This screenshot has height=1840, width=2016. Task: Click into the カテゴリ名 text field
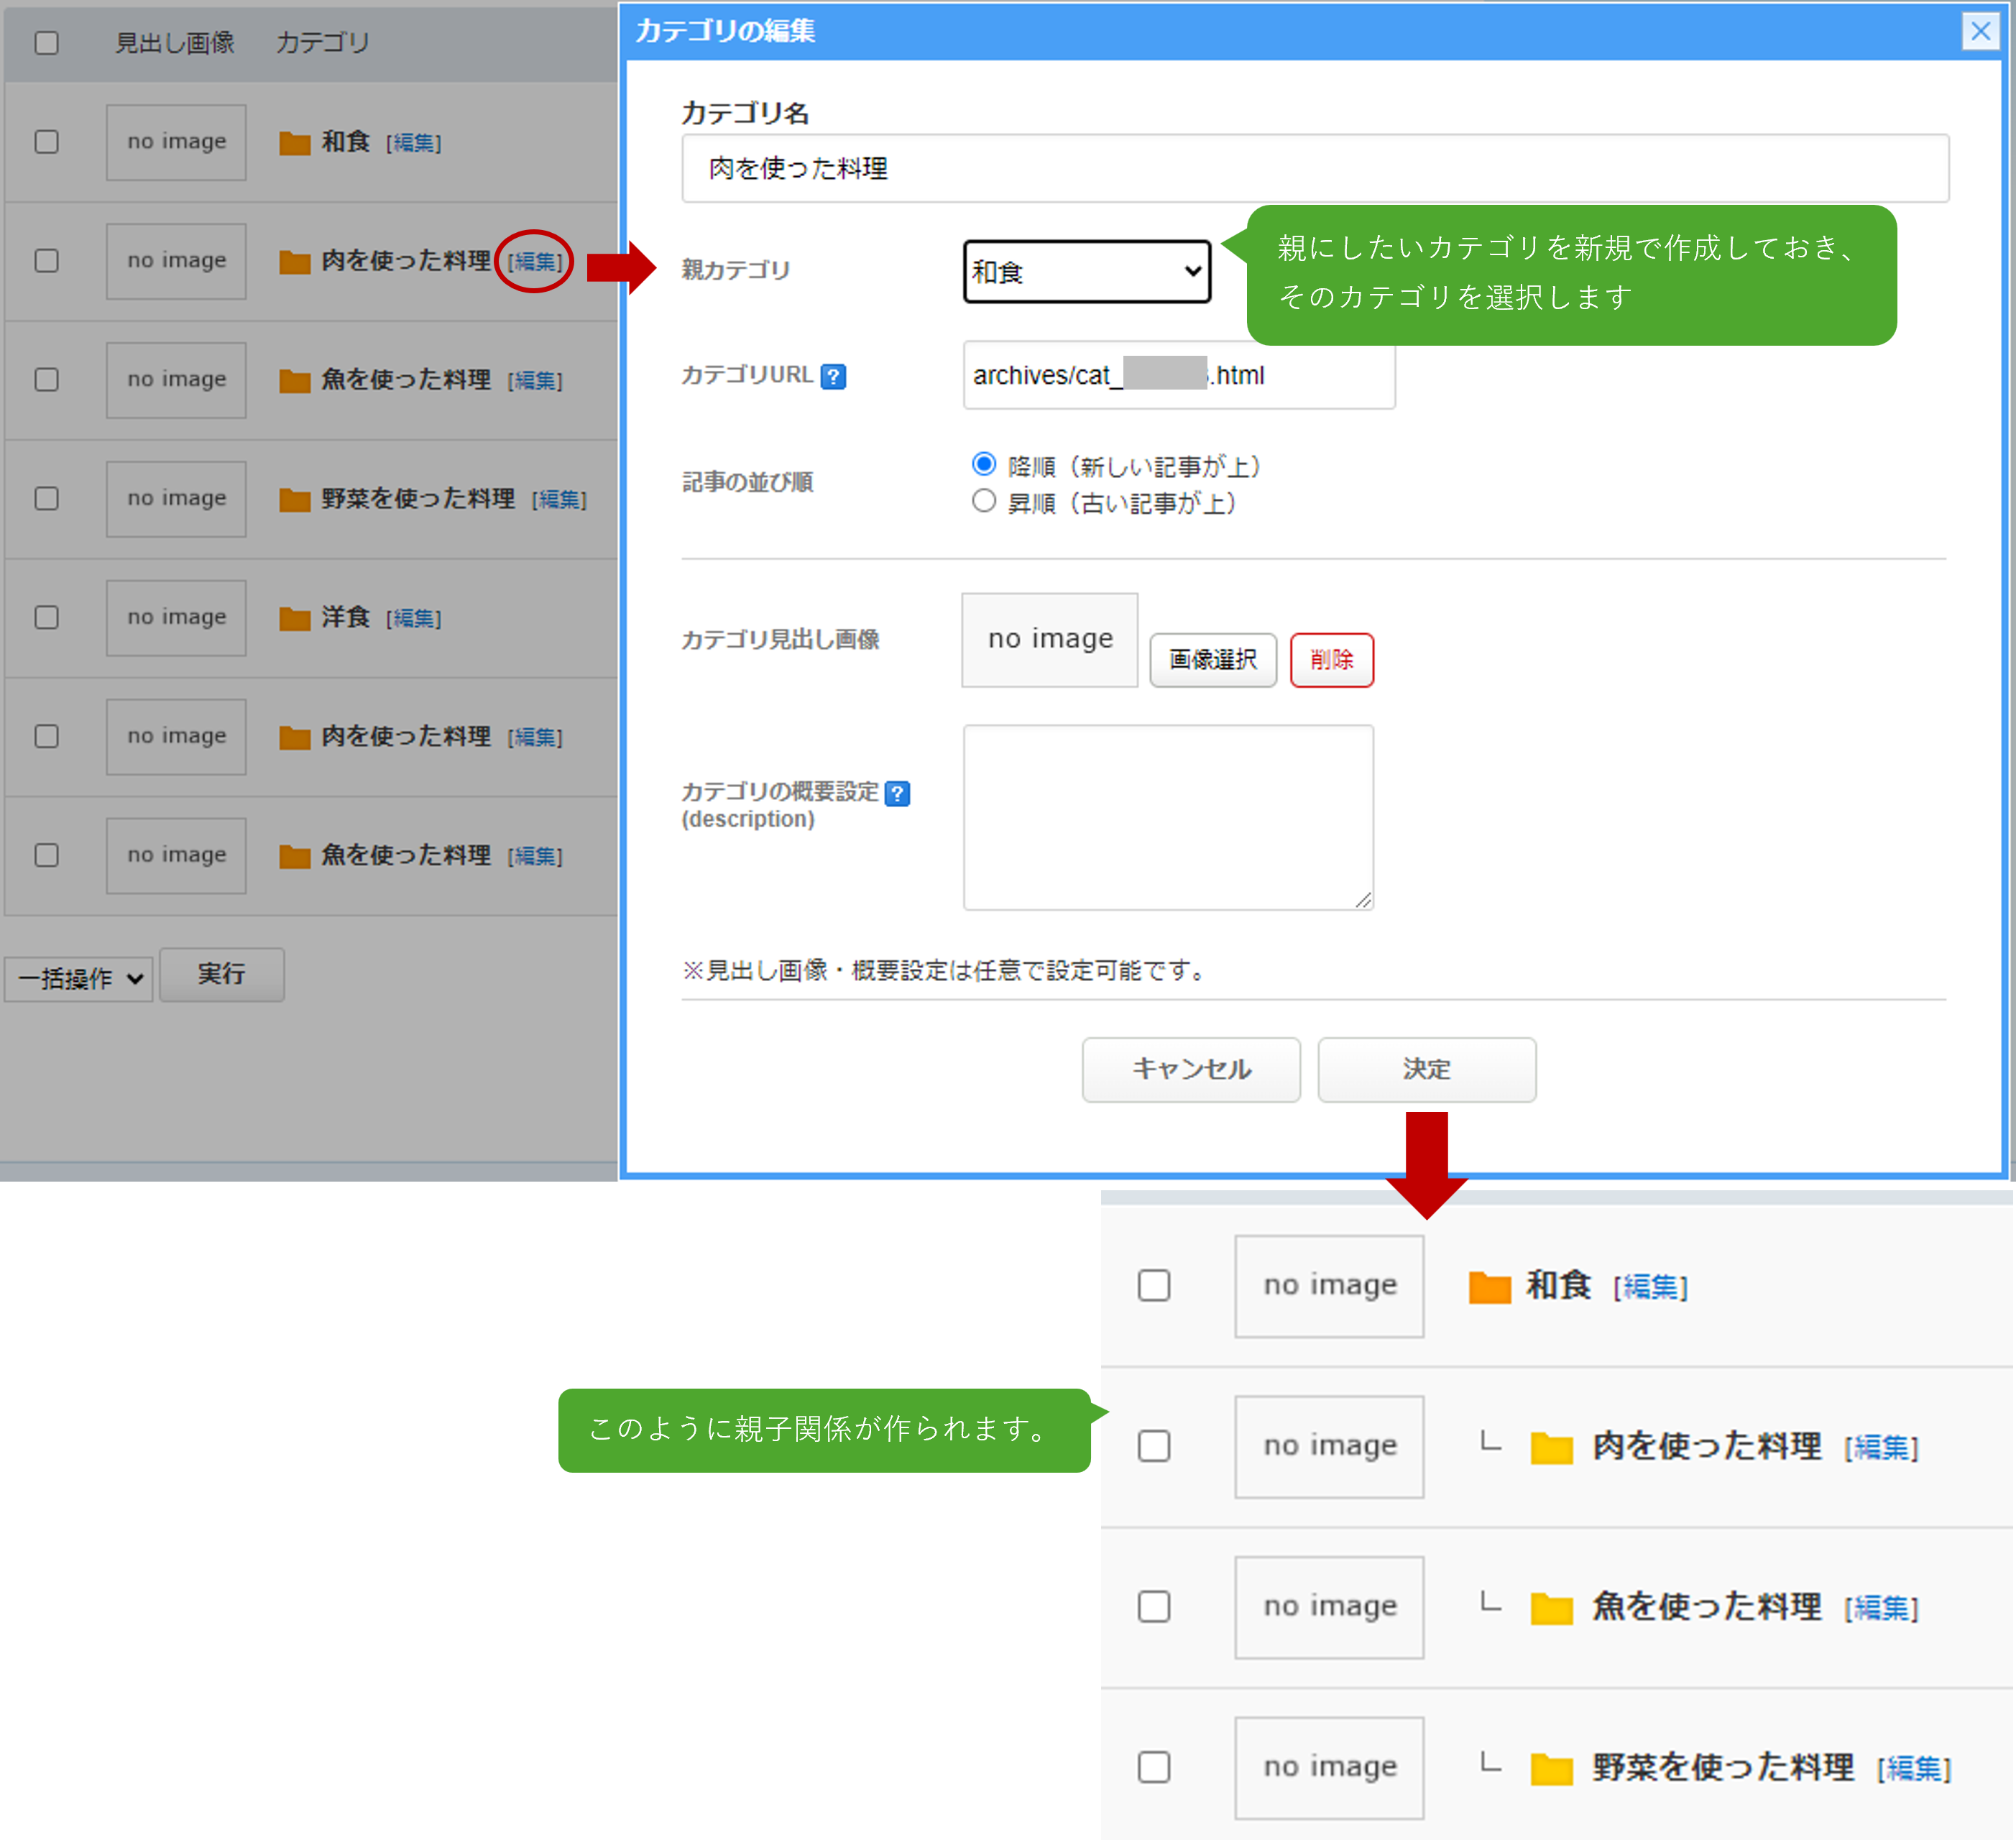pos(1314,168)
